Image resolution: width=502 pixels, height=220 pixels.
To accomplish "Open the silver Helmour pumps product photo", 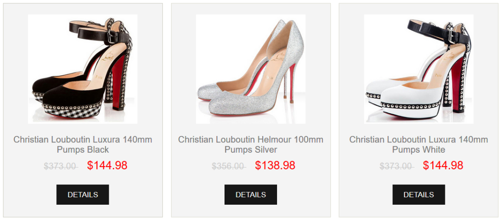I will tap(251, 69).
